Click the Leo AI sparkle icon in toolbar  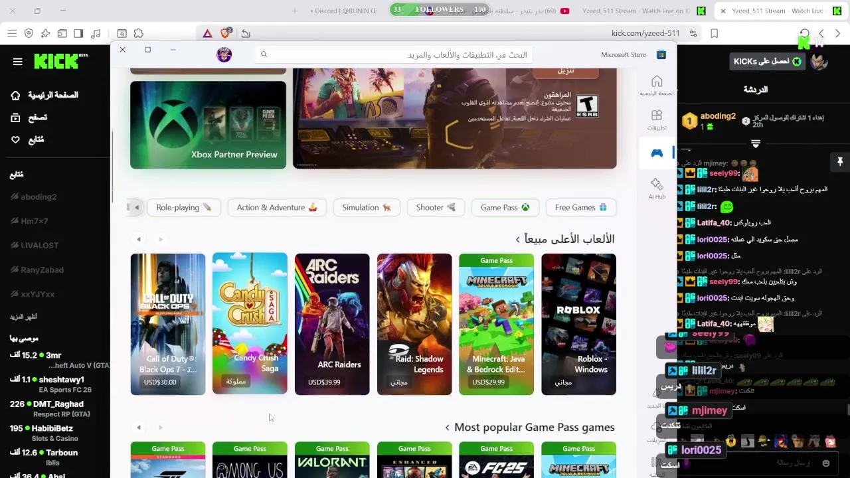pyautogui.click(x=45, y=33)
